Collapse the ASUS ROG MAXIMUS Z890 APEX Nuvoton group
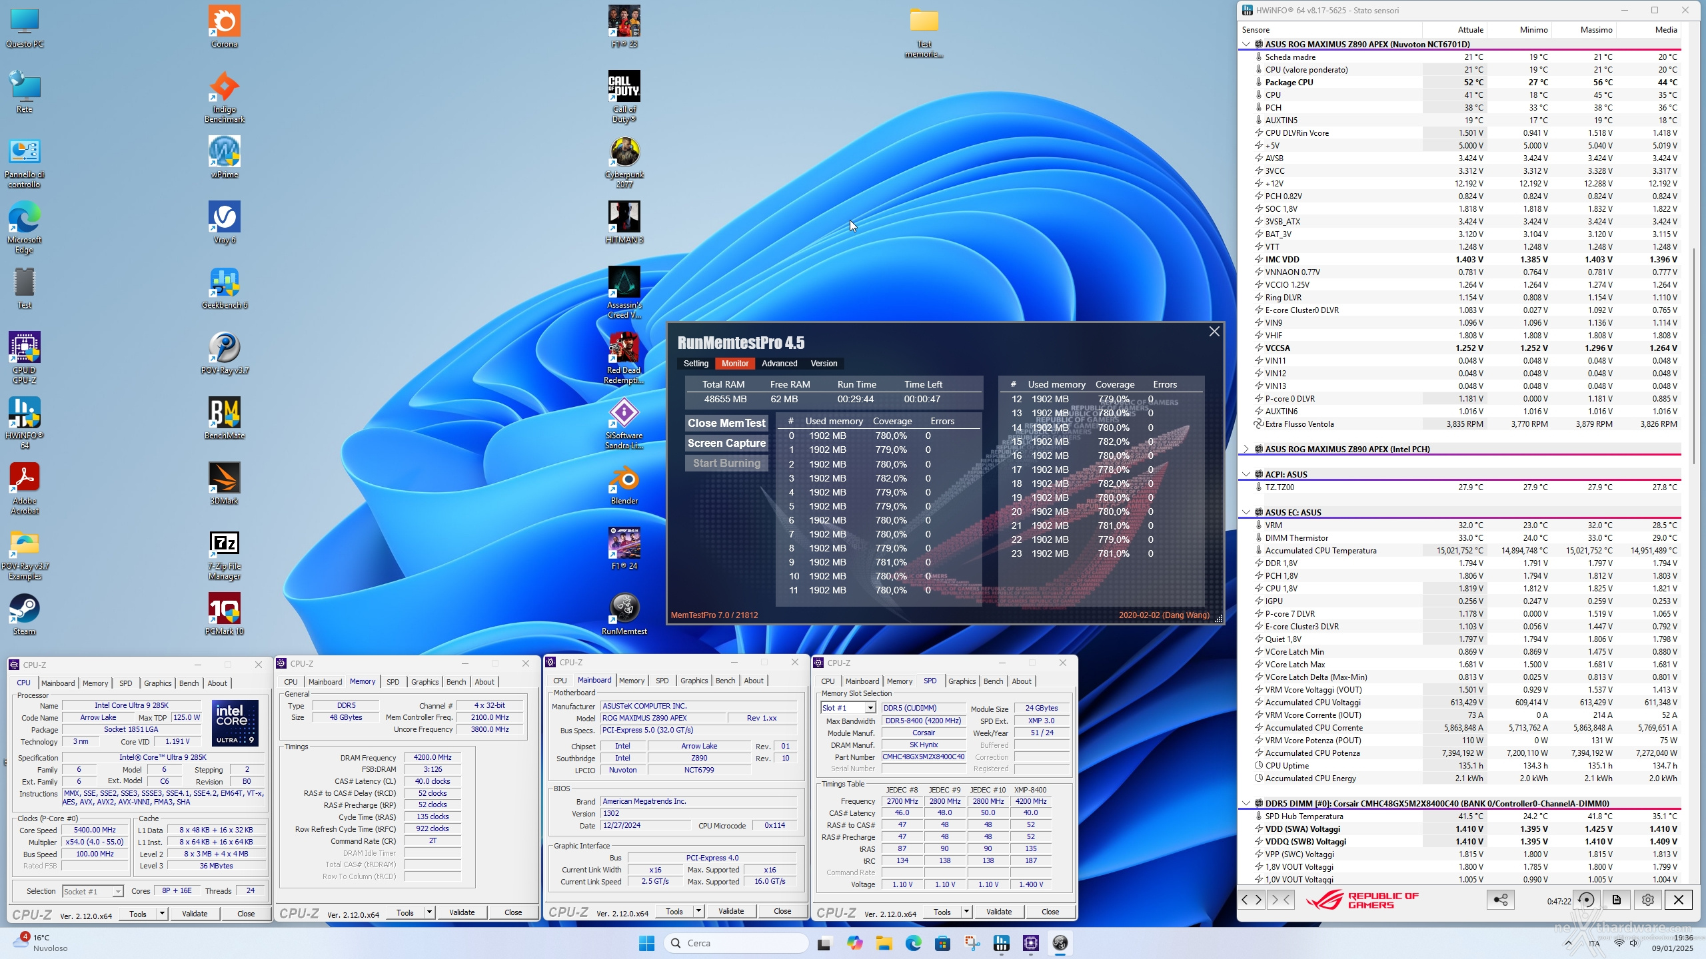 (1246, 44)
